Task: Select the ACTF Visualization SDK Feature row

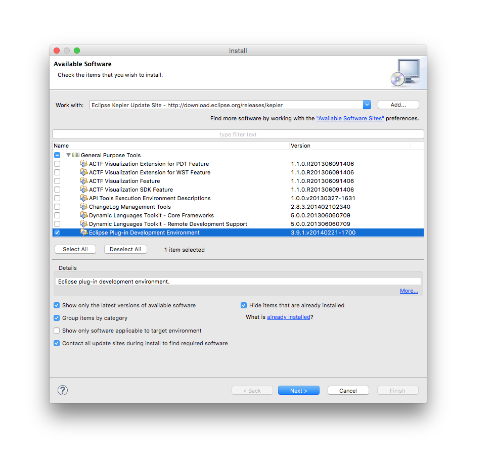Action: click(x=238, y=190)
